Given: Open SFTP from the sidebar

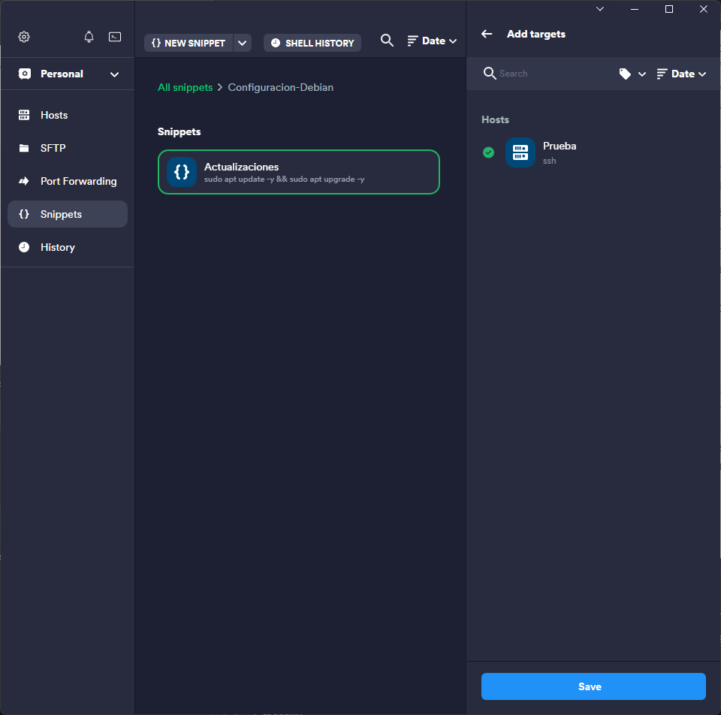Looking at the screenshot, I should tap(53, 148).
